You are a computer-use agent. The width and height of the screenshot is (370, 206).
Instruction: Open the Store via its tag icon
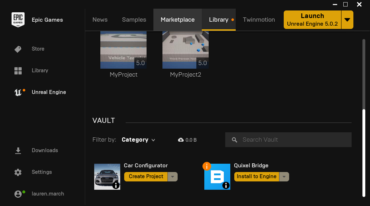tap(18, 49)
